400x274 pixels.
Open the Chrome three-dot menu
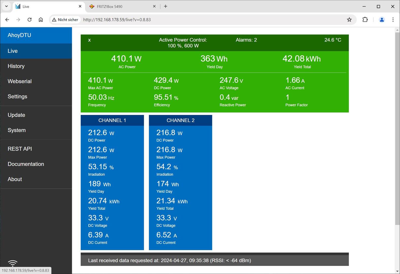(x=393, y=20)
